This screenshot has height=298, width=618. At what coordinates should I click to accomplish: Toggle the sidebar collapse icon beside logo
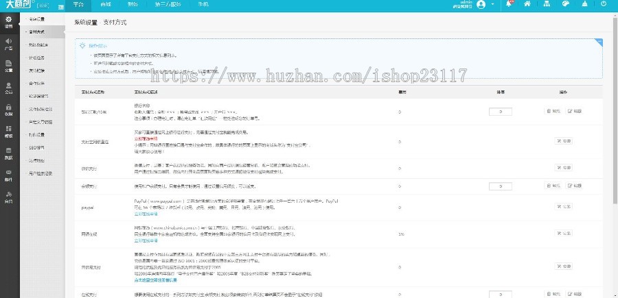tap(60, 7)
